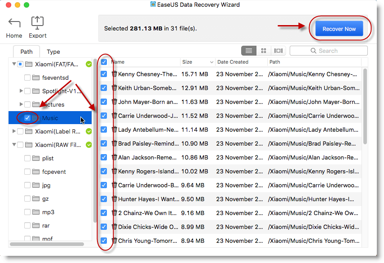Click the Recover Now button
Screen dimensions: 384x263
point(339,29)
